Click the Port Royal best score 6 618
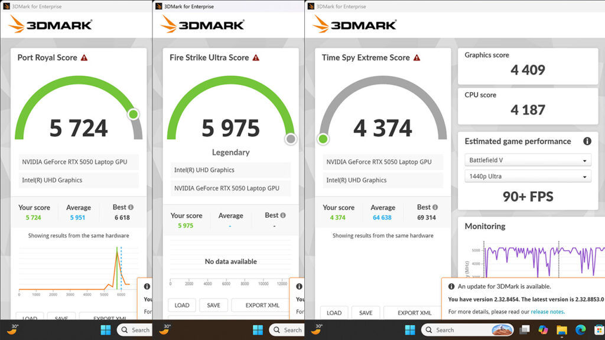Image resolution: width=605 pixels, height=340 pixels. click(122, 218)
